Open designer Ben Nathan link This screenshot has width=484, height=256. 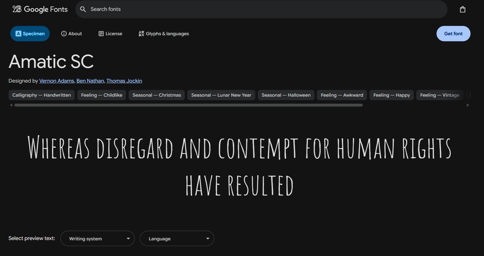tap(90, 81)
